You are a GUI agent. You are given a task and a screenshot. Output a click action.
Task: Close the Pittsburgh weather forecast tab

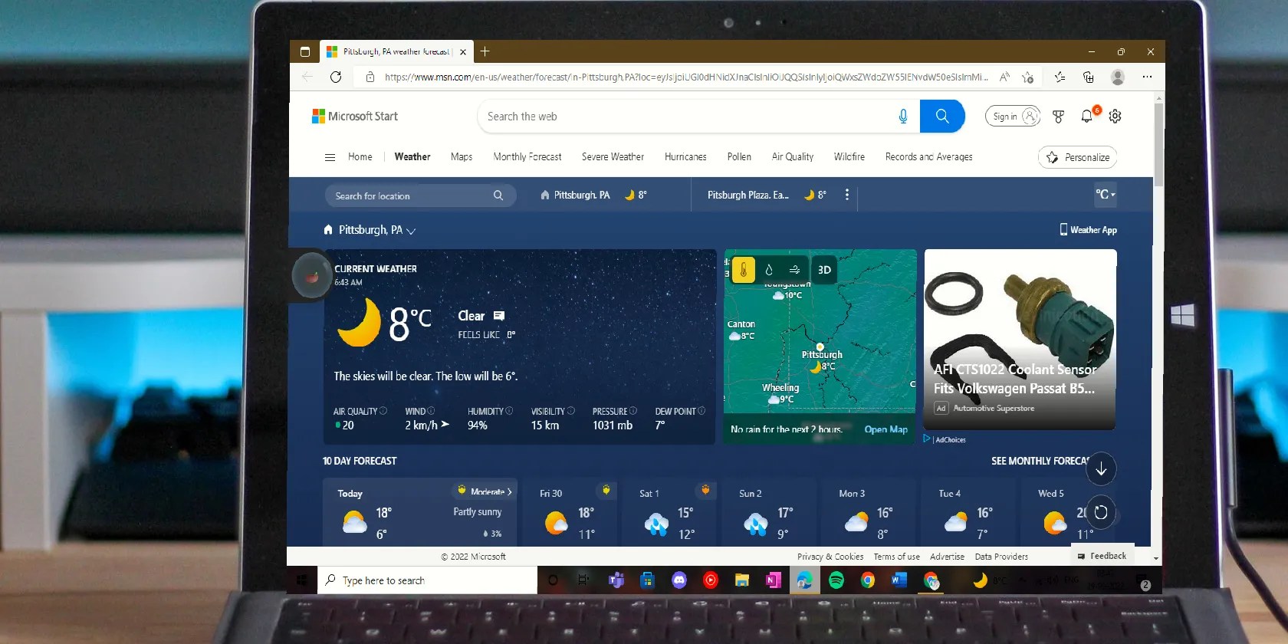[463, 52]
